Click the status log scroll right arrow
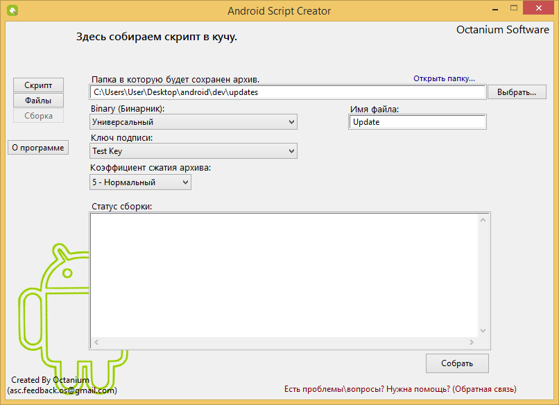This screenshot has height=405, width=559. 472,343
